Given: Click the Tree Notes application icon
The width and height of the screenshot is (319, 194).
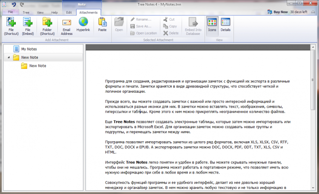Looking at the screenshot, I should coord(4,4).
